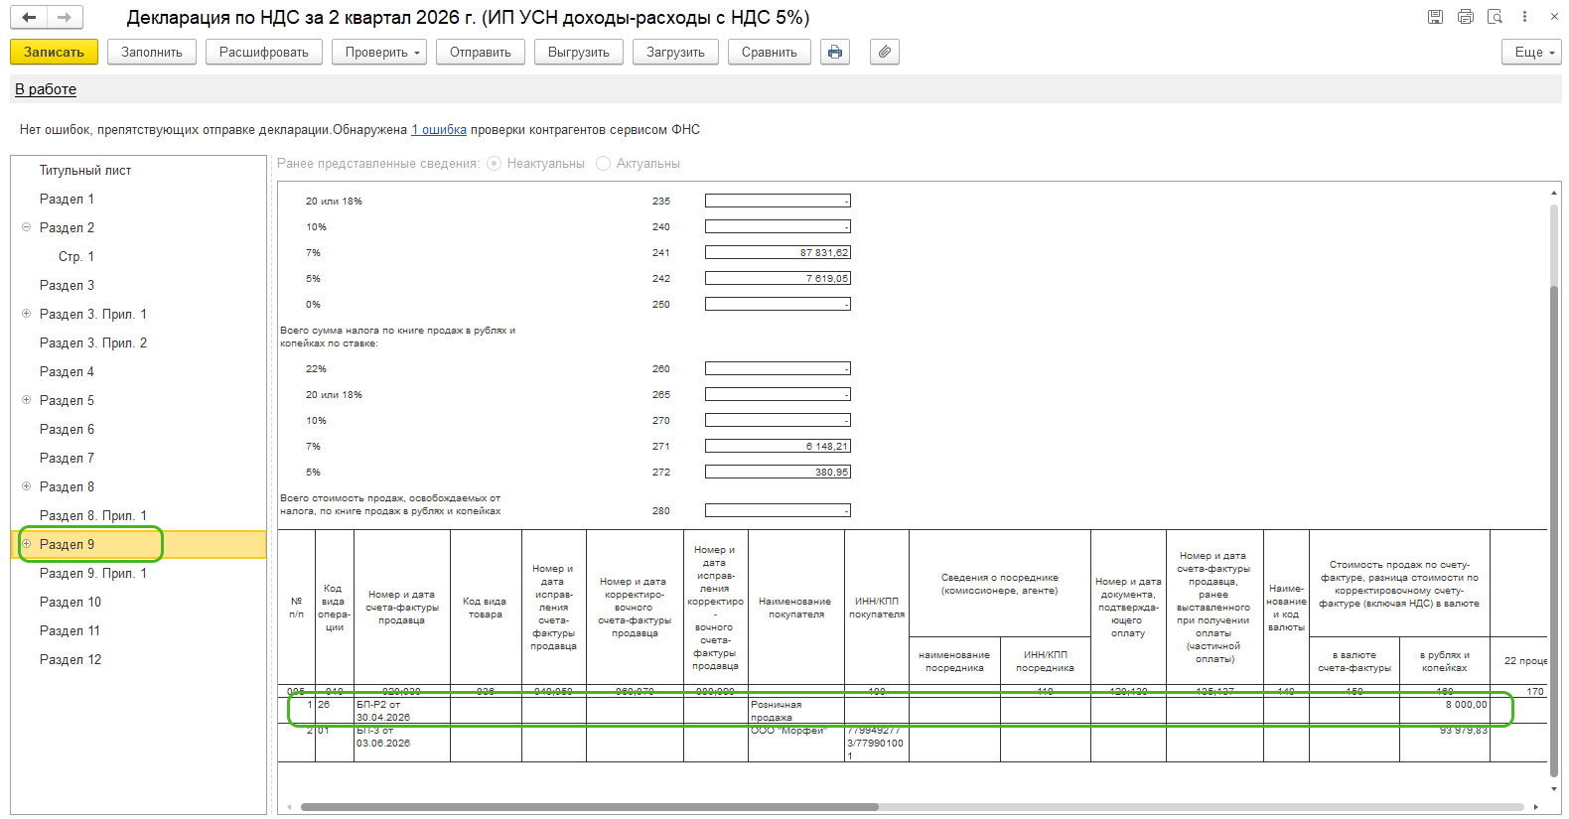Click the Выгрузить button
The image size is (1569, 819).
tap(579, 52)
